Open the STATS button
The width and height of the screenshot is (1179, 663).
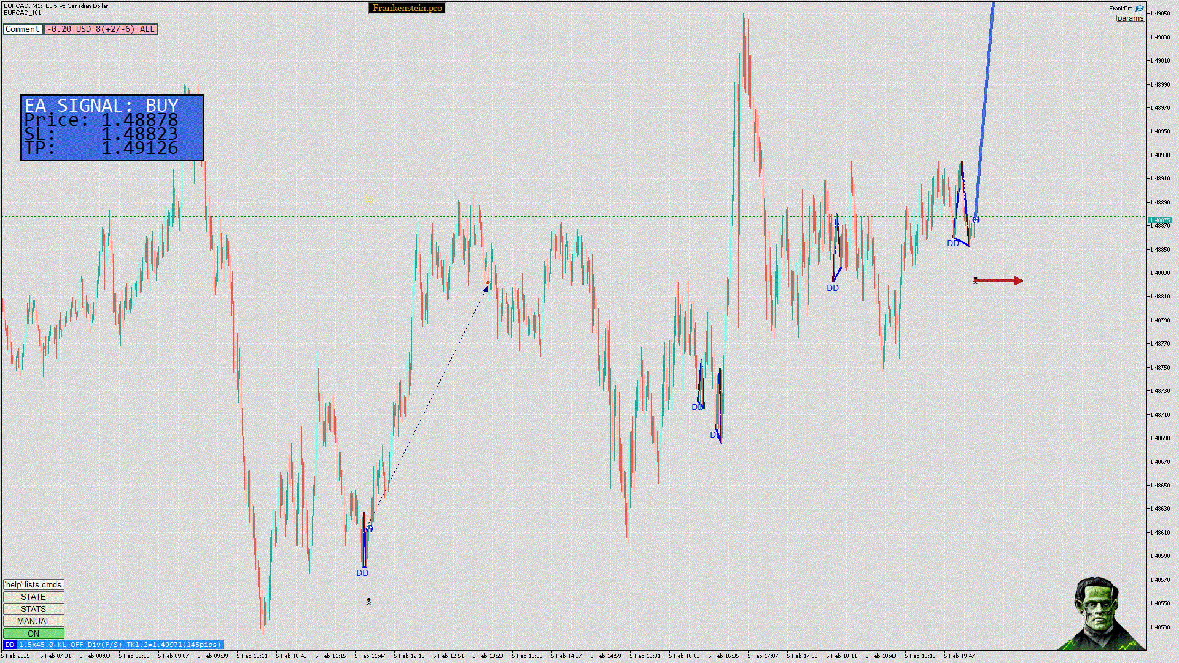(x=33, y=609)
